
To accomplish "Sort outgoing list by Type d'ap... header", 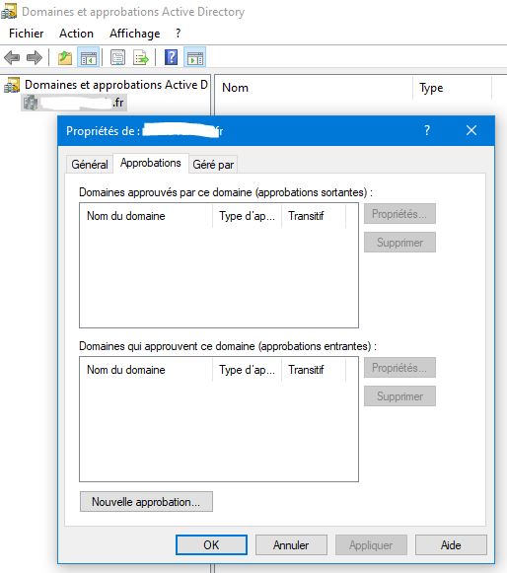I will pos(247,216).
